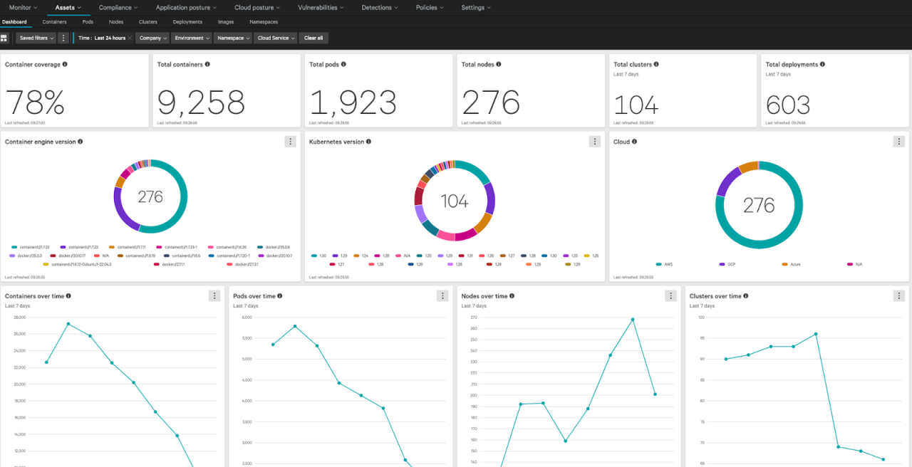Image resolution: width=912 pixels, height=467 pixels.
Task: Click the Clear all filters button
Action: 314,38
